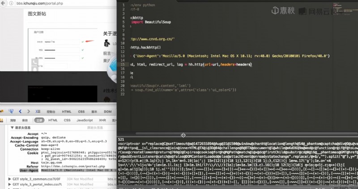Go back using Firebug's blue left chevron

point(20,111)
